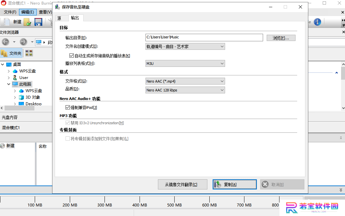Viewport: 345px width, 216px height.
Task: Click the blue info icon in the toolbar
Action: click(317, 22)
